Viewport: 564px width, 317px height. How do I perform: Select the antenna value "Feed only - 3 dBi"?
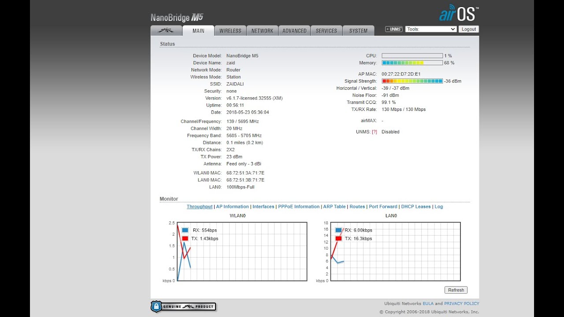tap(244, 164)
